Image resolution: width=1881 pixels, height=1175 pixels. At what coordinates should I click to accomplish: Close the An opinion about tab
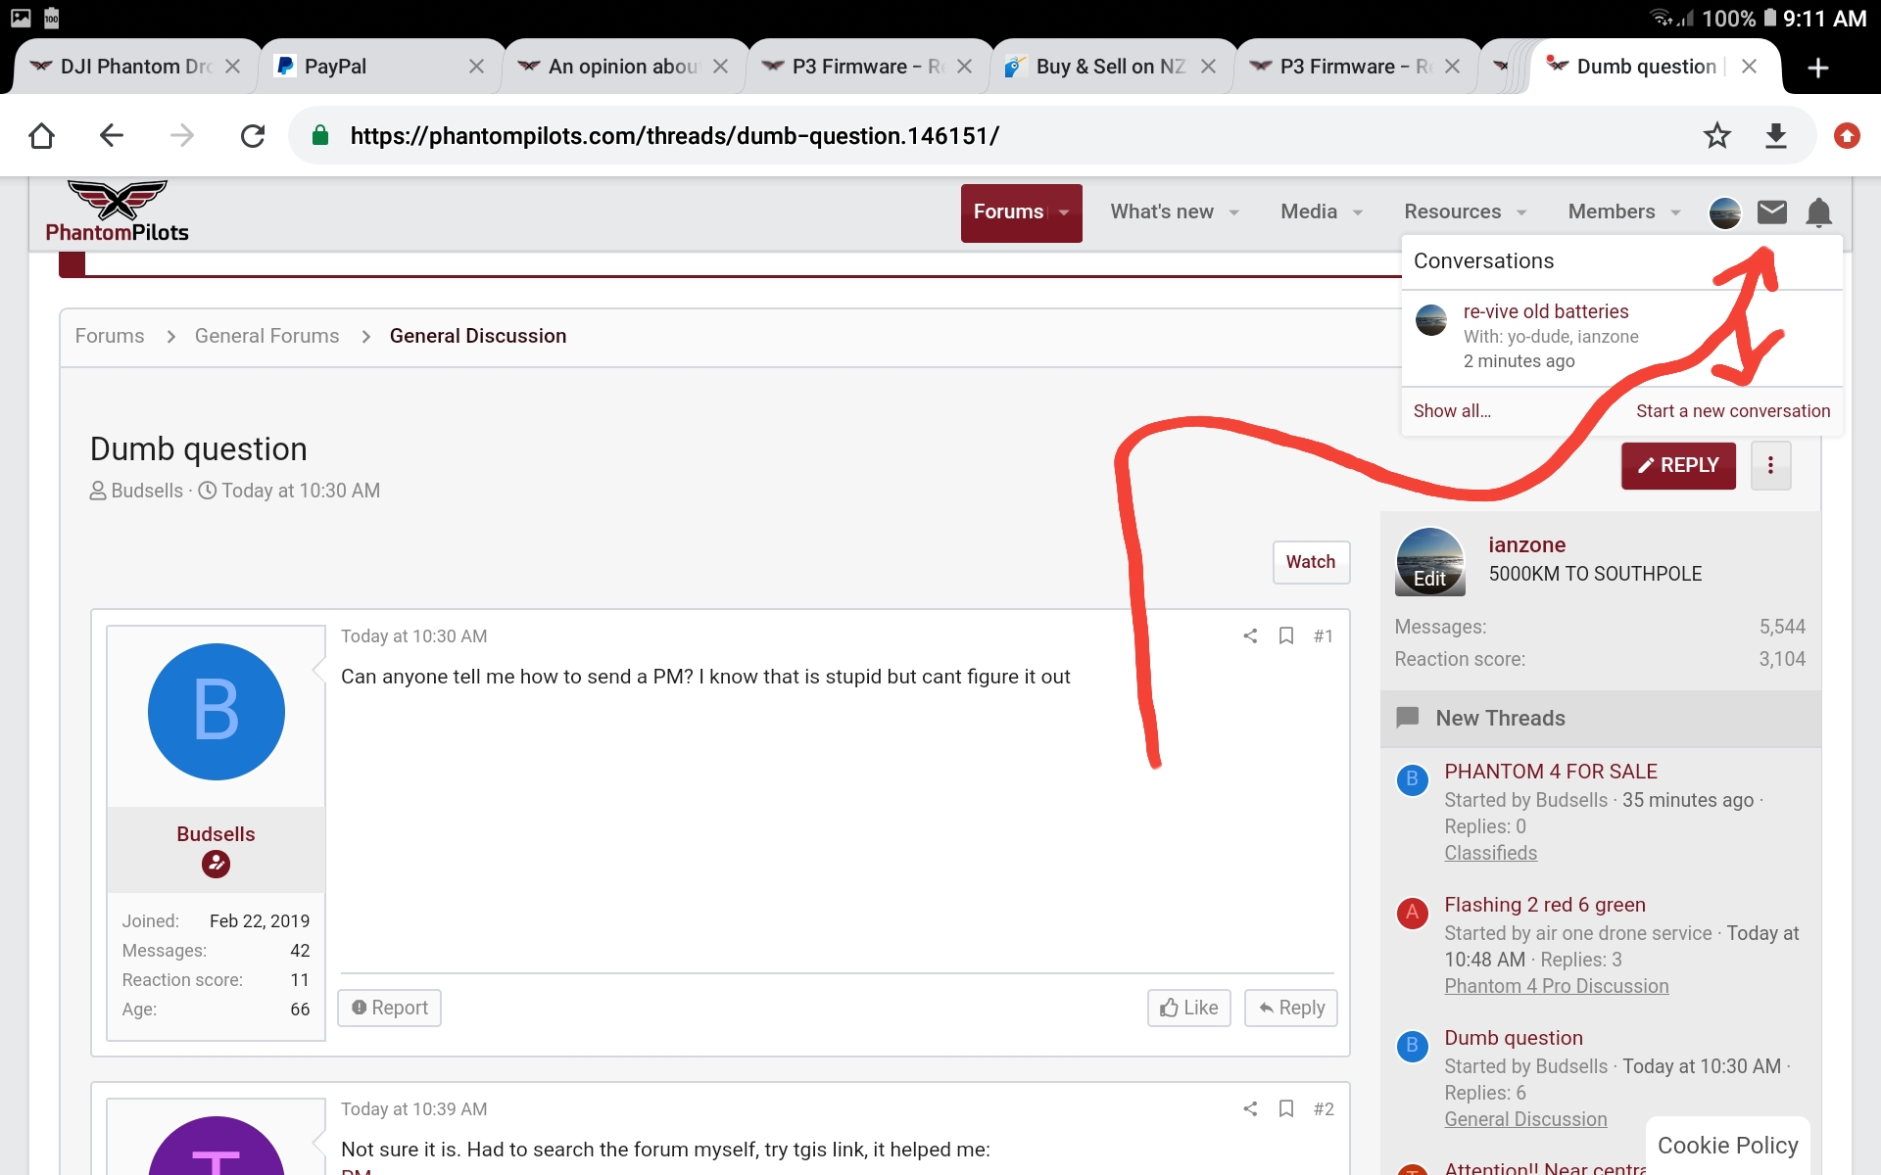[720, 67]
